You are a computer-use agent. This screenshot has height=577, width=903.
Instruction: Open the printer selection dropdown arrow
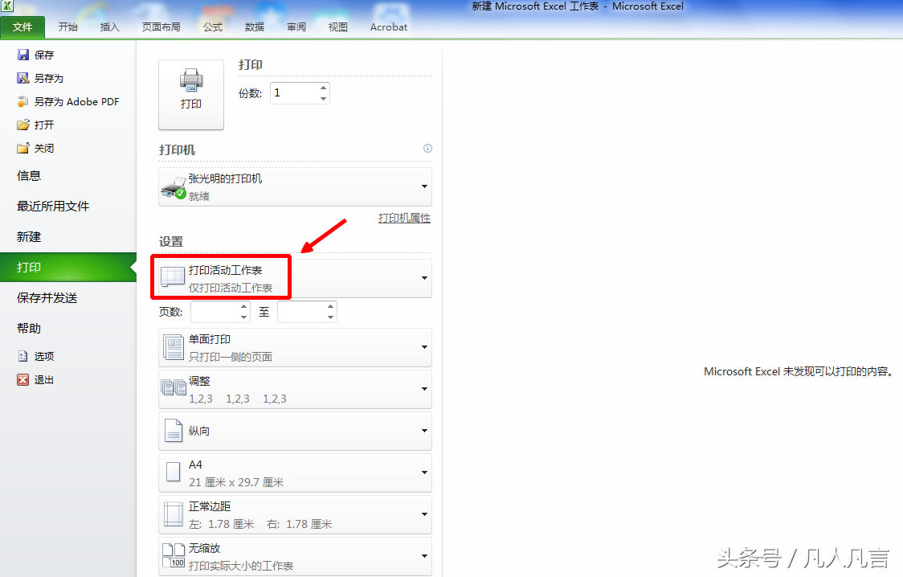(424, 186)
